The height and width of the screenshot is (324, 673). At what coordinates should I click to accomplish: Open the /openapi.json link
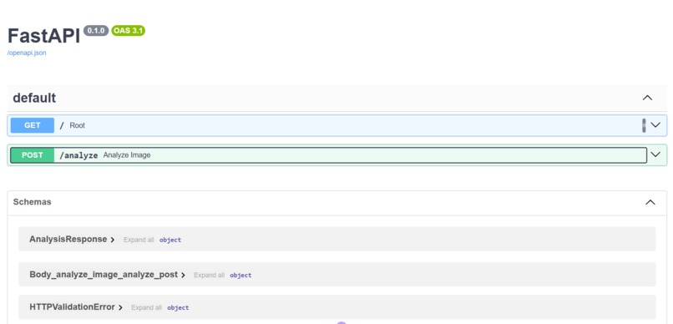pos(27,53)
